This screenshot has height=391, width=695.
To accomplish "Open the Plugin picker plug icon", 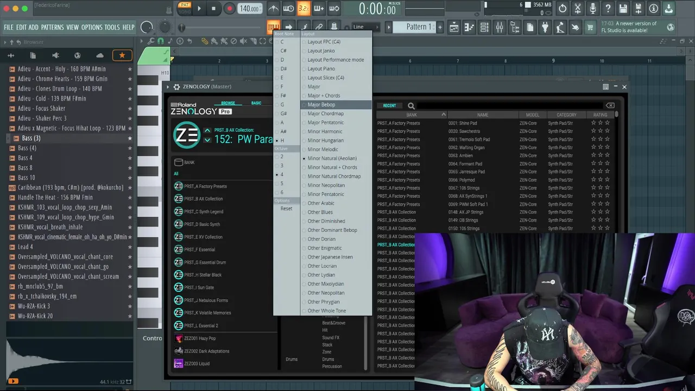I will point(545,27).
